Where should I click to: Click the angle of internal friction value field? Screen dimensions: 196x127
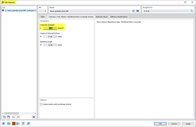[x=48, y=37]
